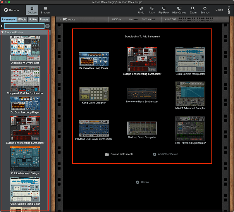Collapse the Reason Studios group
Image resolution: width=234 pixels, height=212 pixels.
pos(2,32)
